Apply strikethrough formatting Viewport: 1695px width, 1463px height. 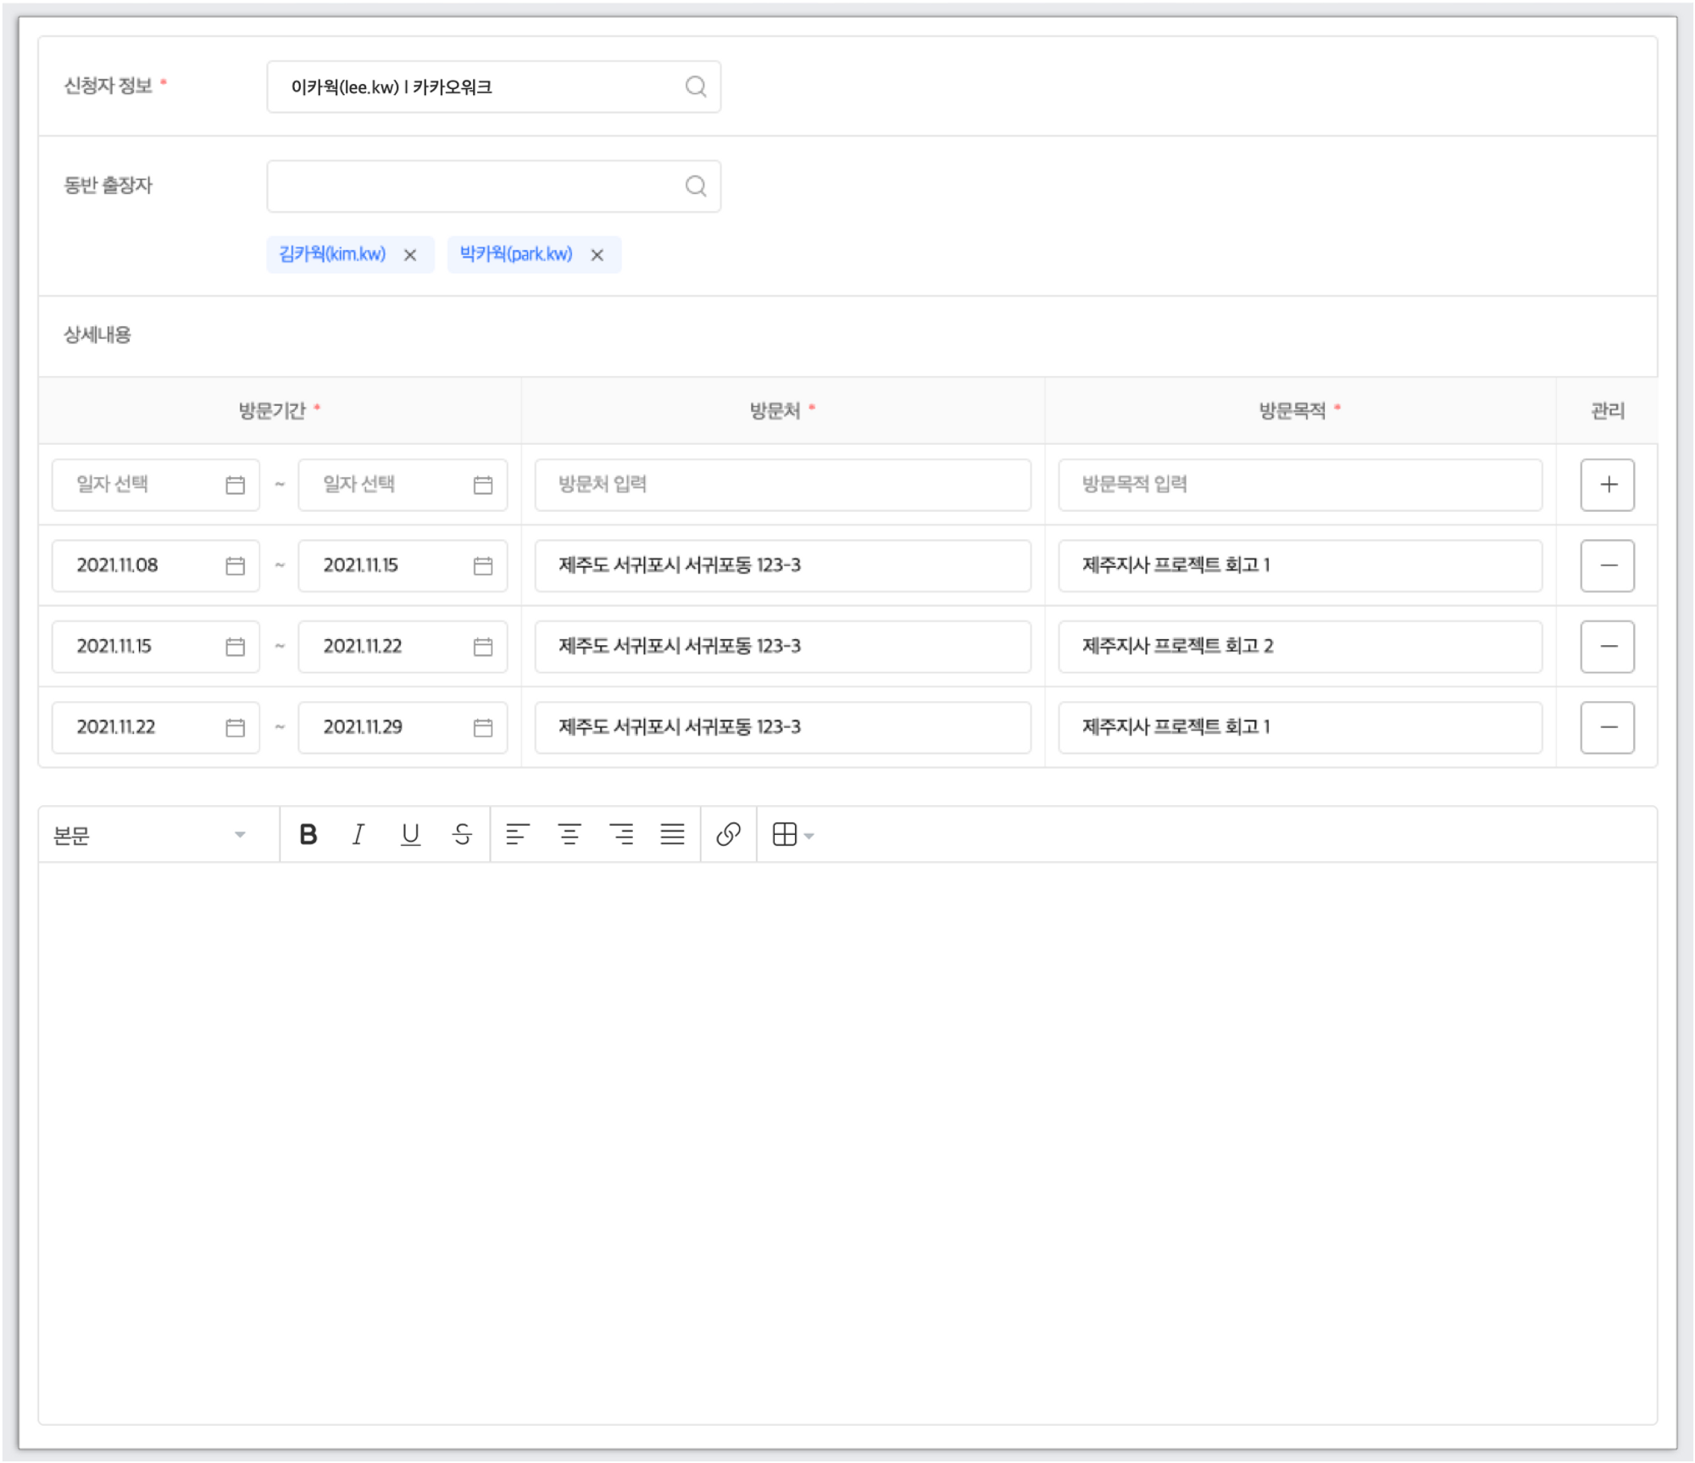click(462, 835)
